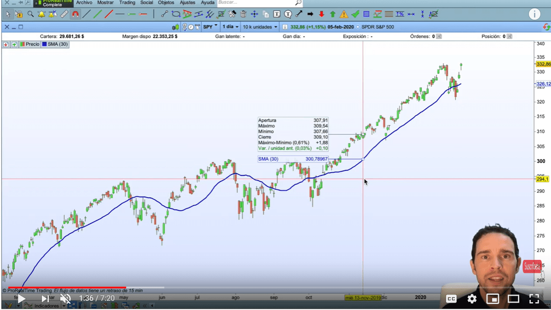This screenshot has height=310, width=551.
Task: Toggle closed captions CC
Action: (451, 299)
